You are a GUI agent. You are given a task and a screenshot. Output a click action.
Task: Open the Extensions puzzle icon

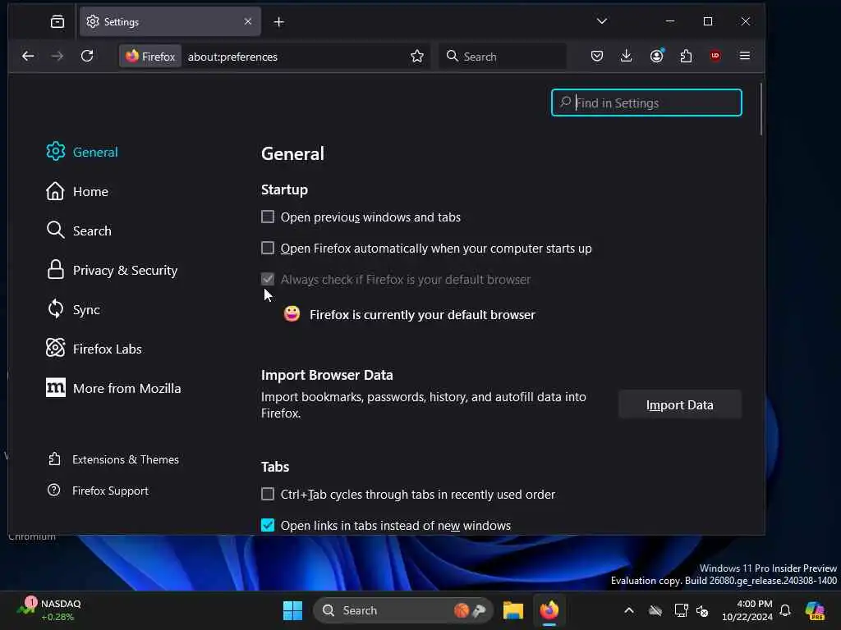(x=686, y=56)
